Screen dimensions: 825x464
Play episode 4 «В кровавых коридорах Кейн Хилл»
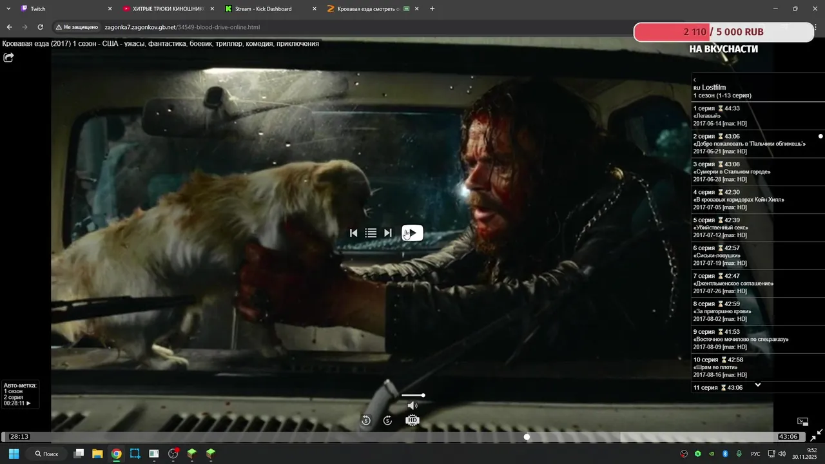pos(758,200)
